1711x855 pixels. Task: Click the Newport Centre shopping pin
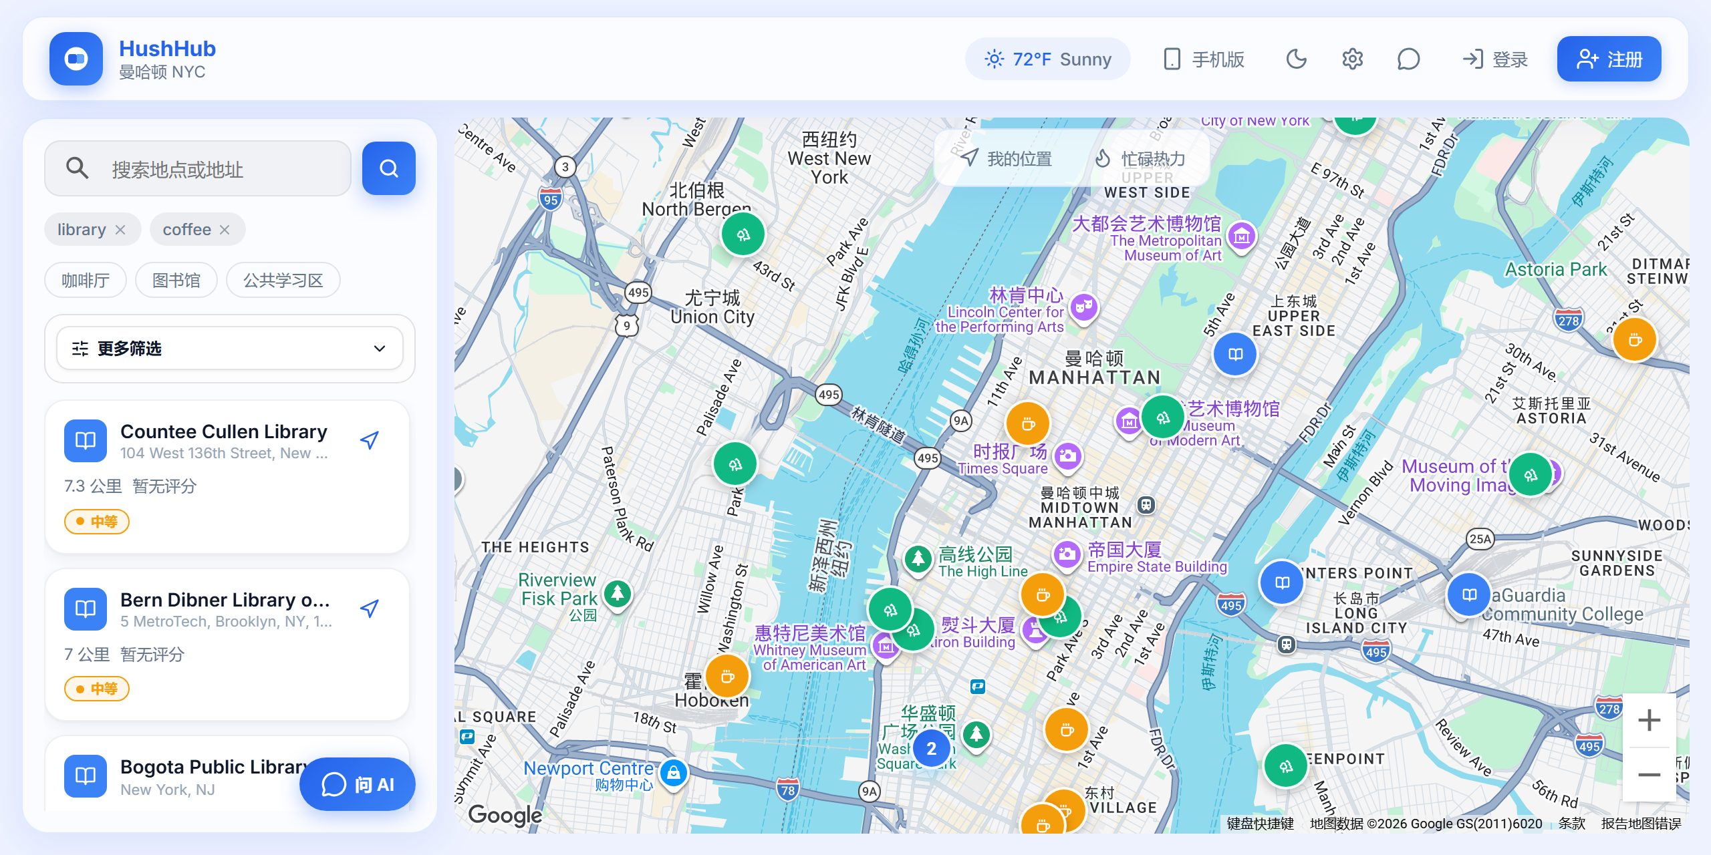tap(674, 774)
